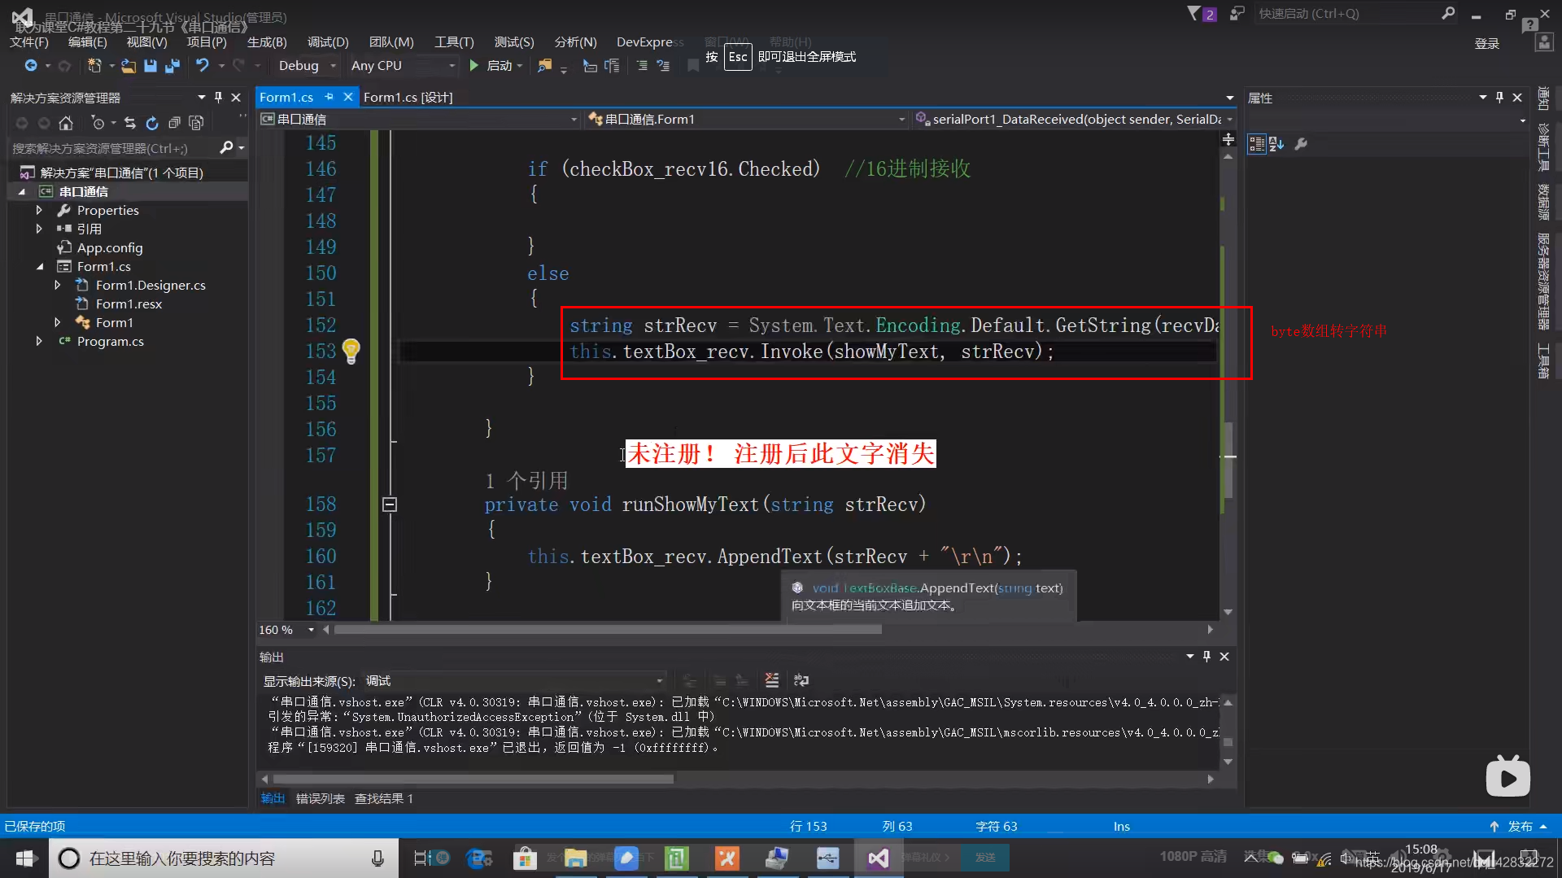Click the alphabetical sort icon in Properties panel
1562x878 pixels.
(1276, 144)
